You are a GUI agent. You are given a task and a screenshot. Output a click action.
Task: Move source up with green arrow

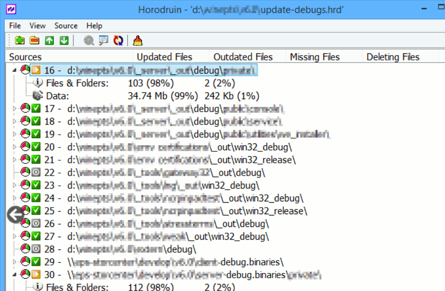pyautogui.click(x=49, y=40)
